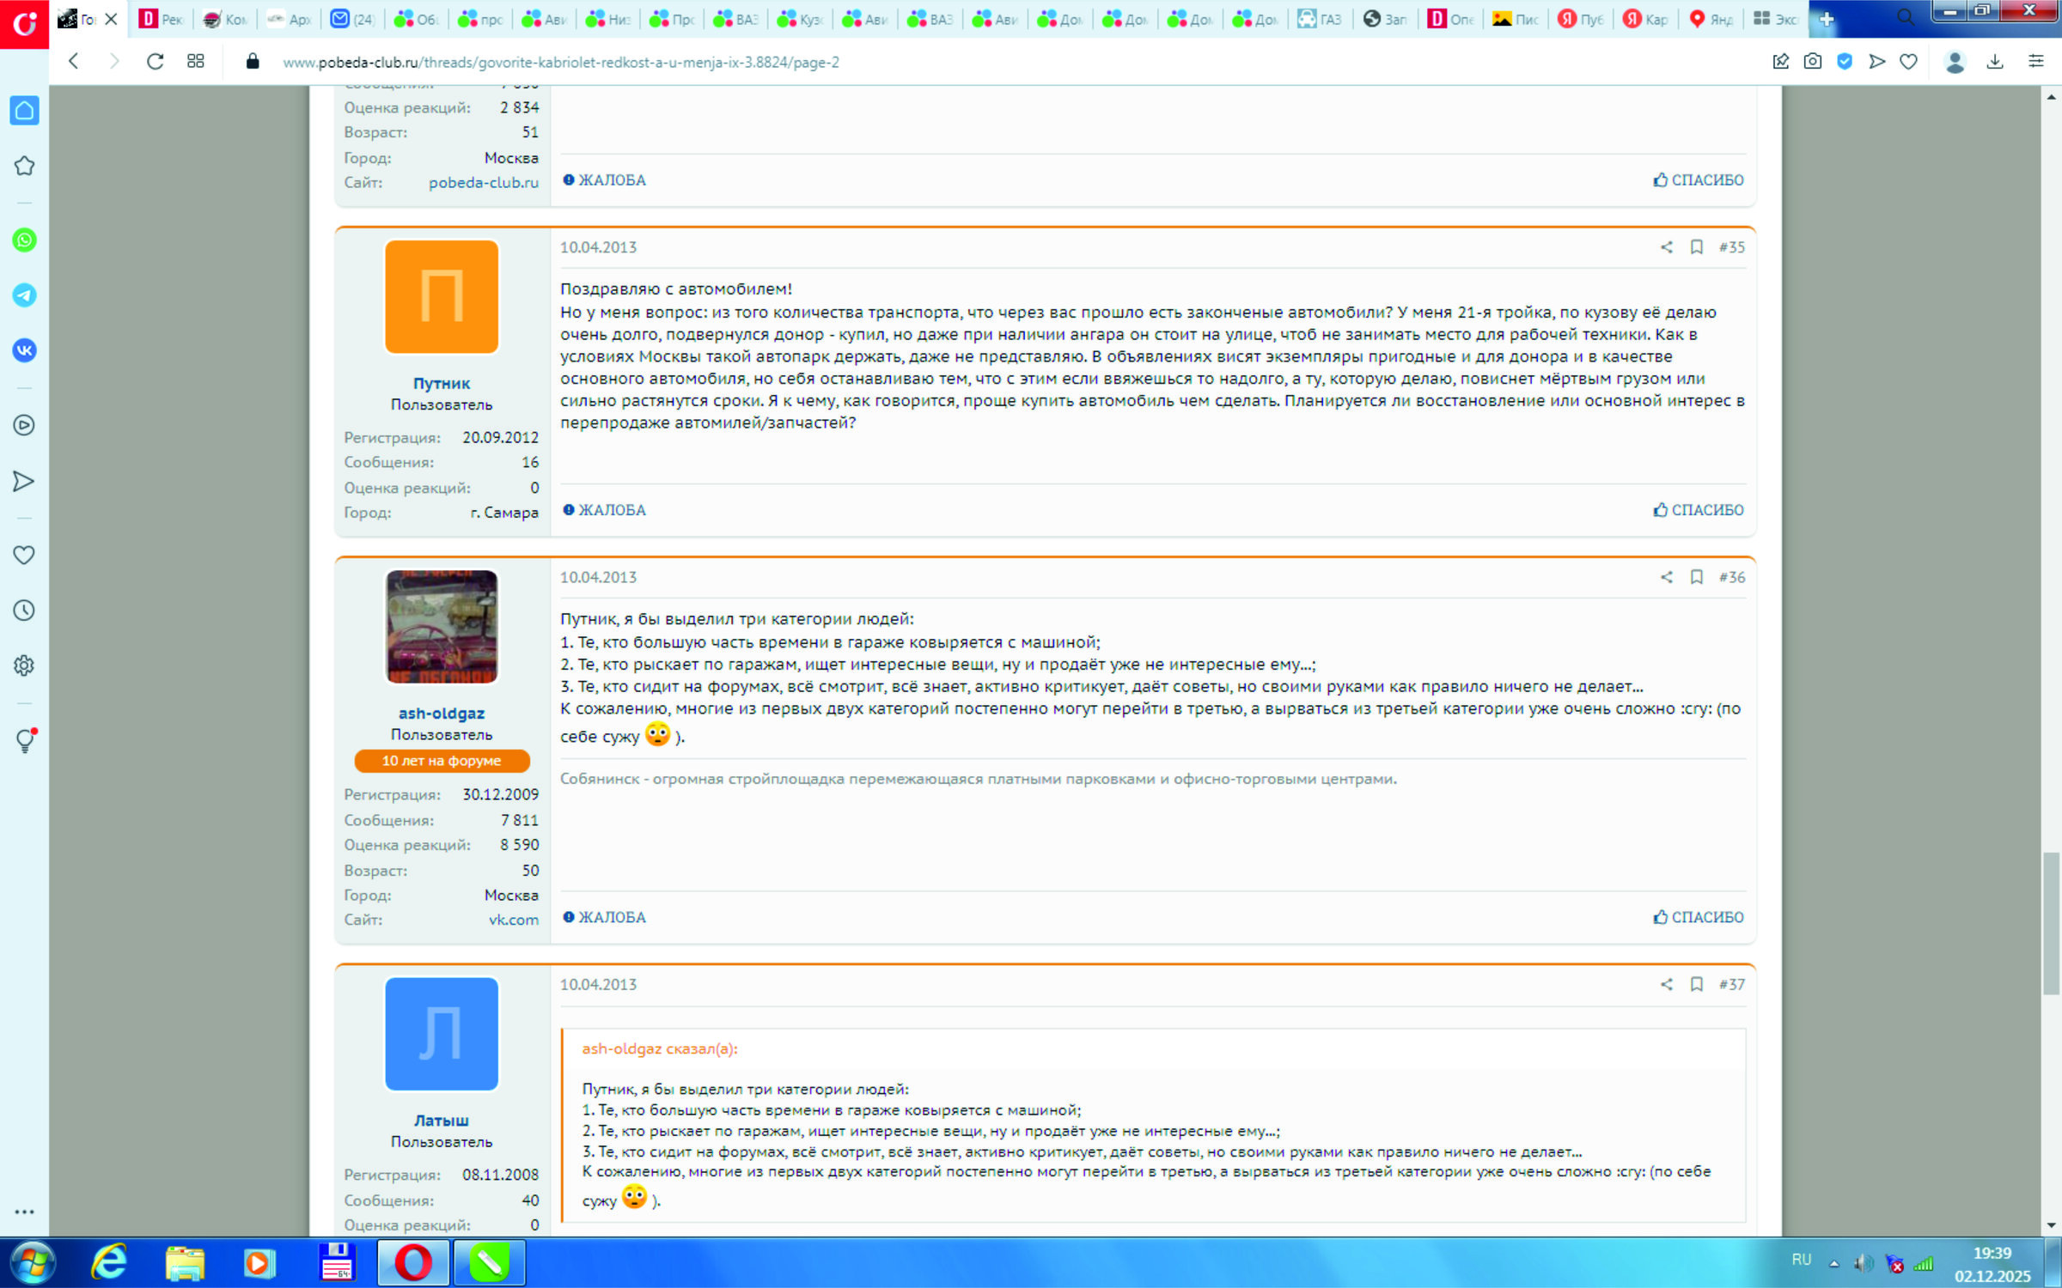Click the share icon on post #35
2062x1288 pixels.
pos(1666,247)
